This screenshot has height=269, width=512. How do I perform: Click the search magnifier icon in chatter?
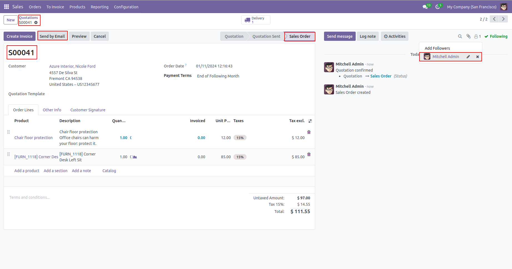(460, 36)
